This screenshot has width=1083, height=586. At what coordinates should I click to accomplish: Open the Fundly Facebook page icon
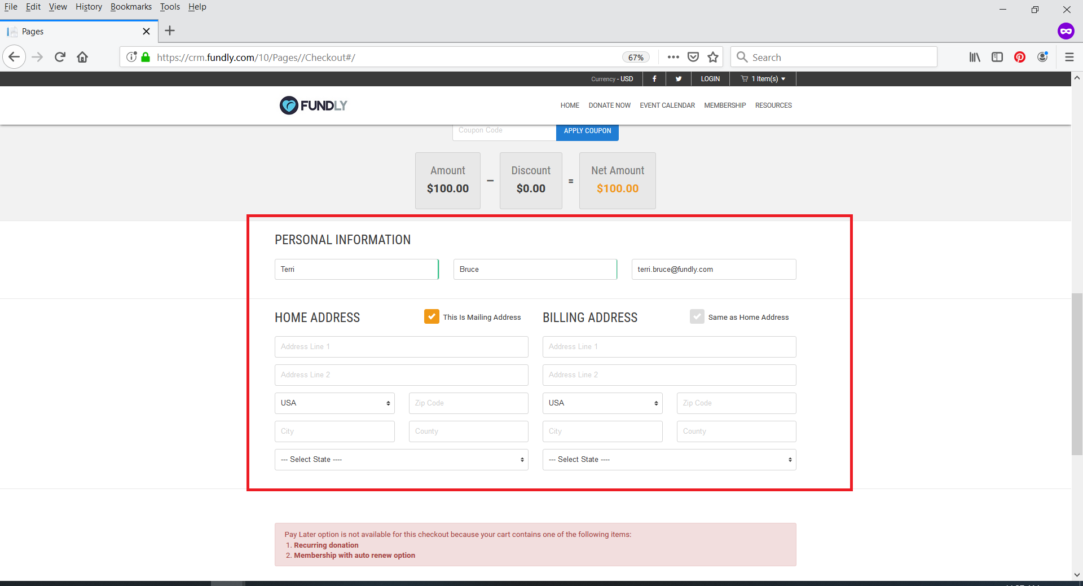tap(654, 78)
